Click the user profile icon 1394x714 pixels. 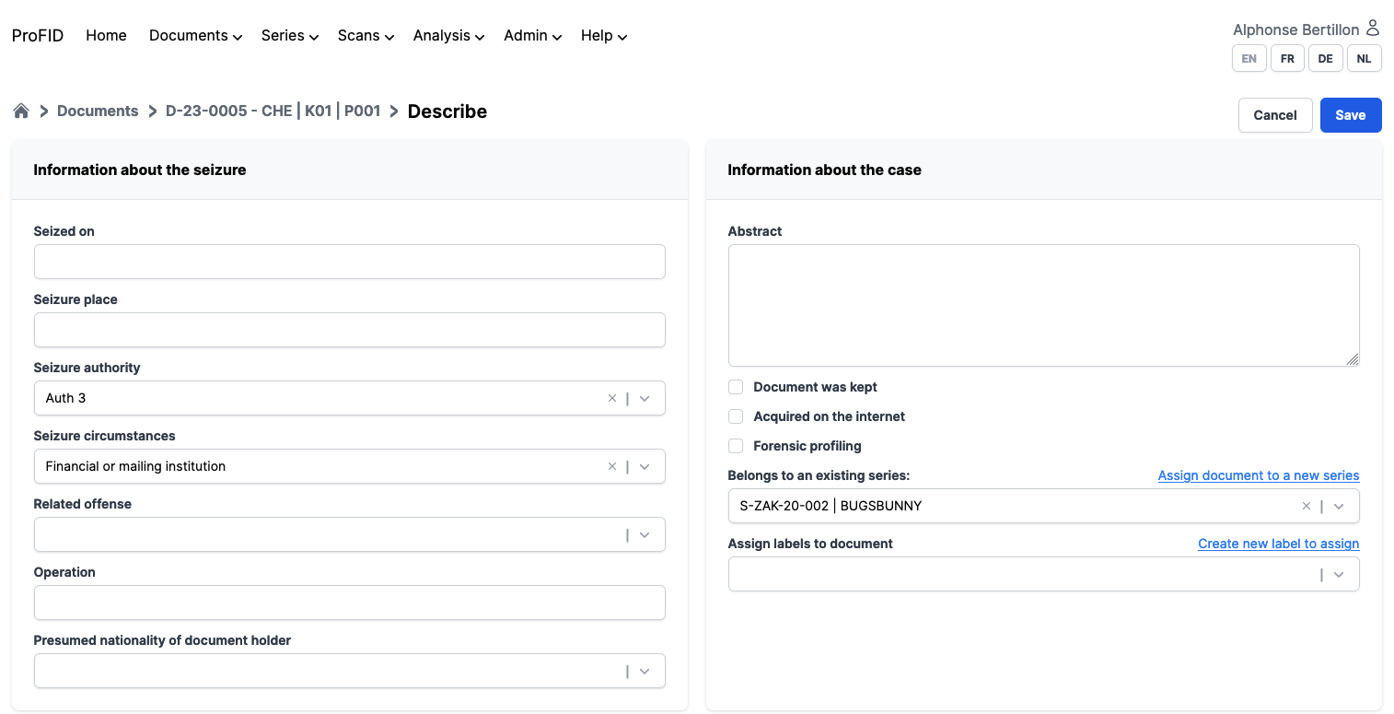click(x=1372, y=29)
